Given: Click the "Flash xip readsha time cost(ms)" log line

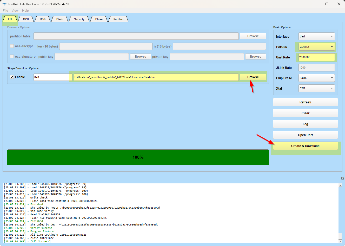Looking at the screenshot, I should click(x=55, y=218).
